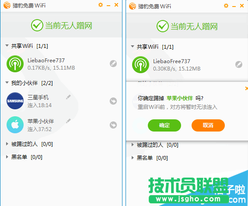Expand 被踢过的人 section in right window
This screenshot has height=206, width=248.
133,145
